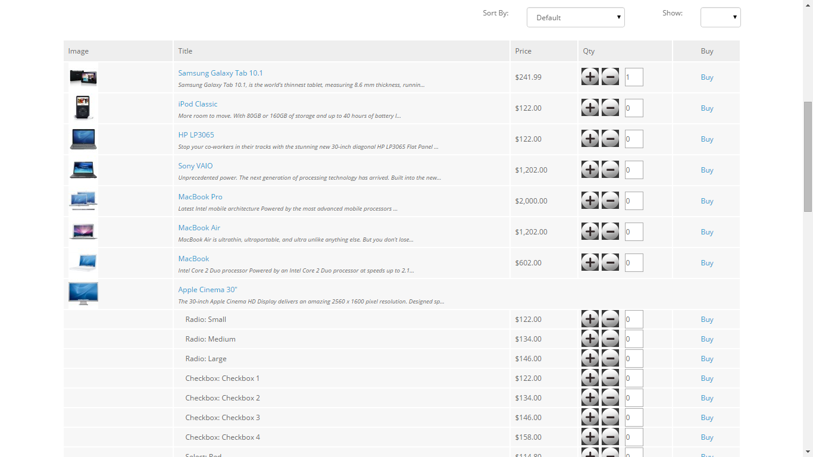
Task: Increase quantity for Radio: Large option
Action: (x=590, y=358)
